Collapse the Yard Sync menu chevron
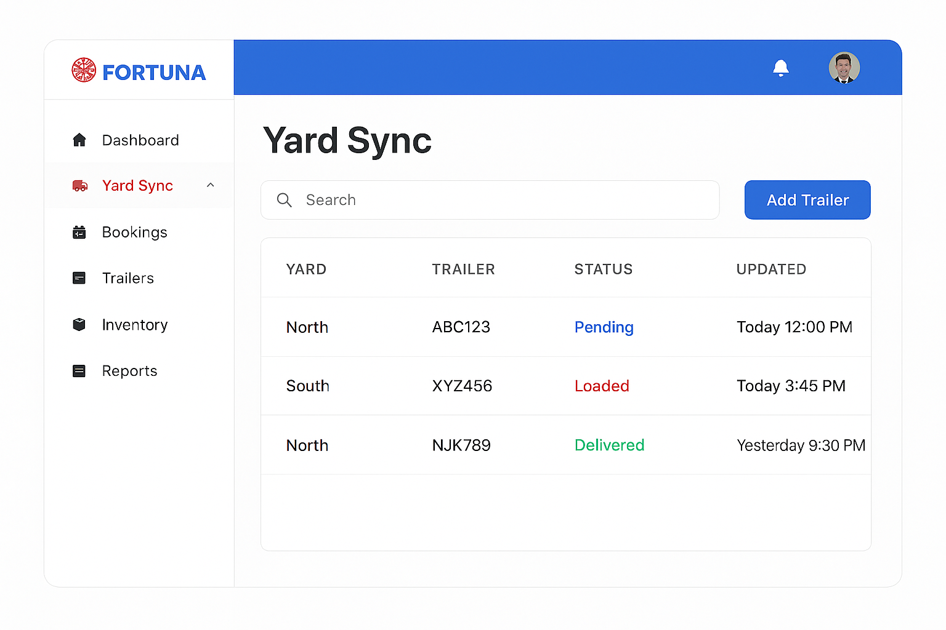The height and width of the screenshot is (630, 946). 211,185
